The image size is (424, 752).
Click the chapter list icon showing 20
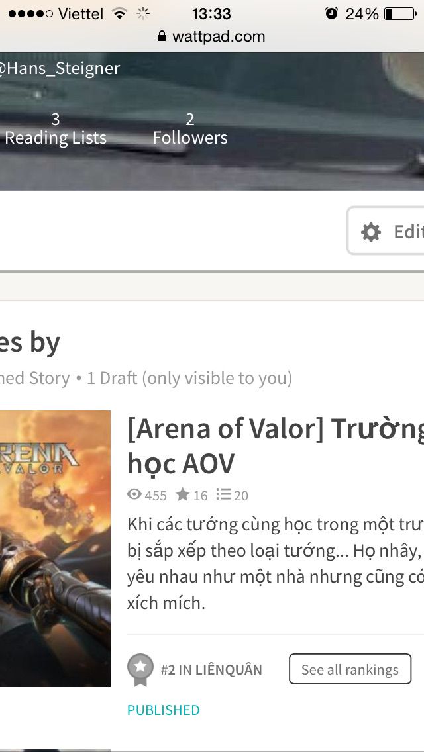[x=223, y=494]
